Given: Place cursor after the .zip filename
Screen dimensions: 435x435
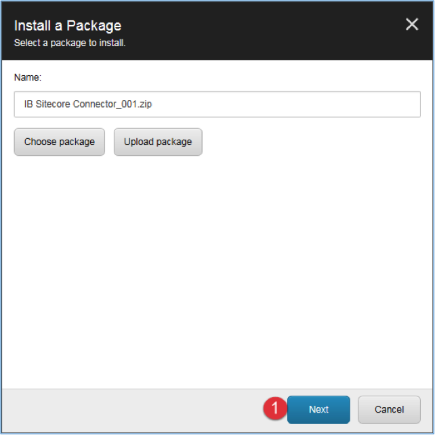Looking at the screenshot, I should (153, 104).
